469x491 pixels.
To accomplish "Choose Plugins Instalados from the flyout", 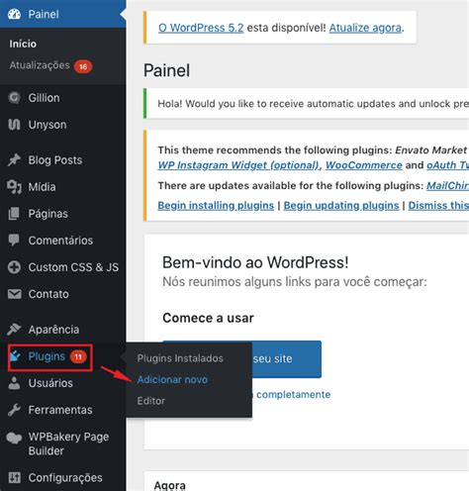I will 180,358.
